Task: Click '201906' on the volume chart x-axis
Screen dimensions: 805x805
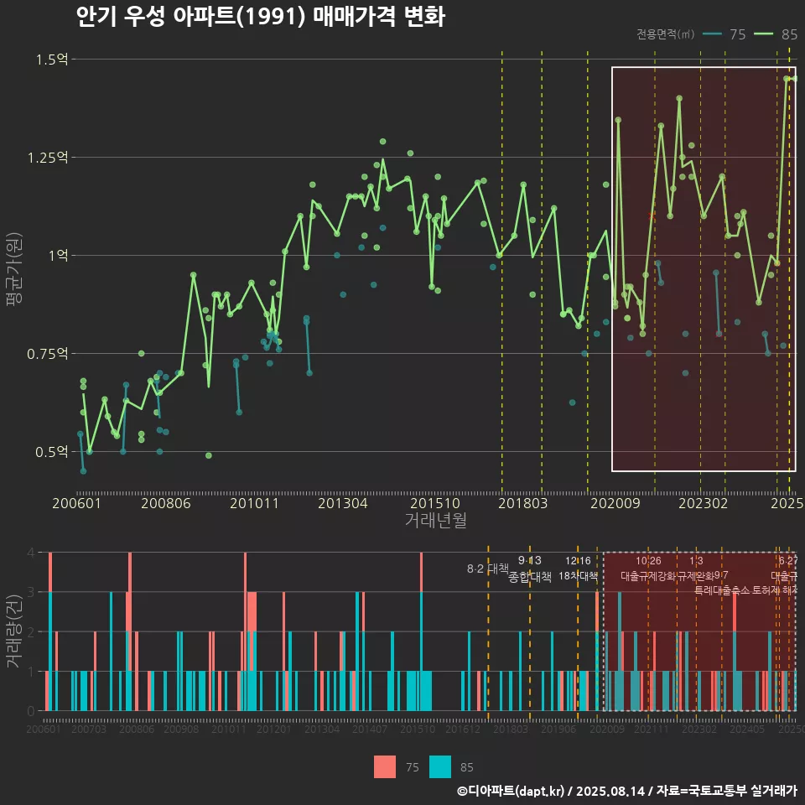Action: tap(558, 729)
